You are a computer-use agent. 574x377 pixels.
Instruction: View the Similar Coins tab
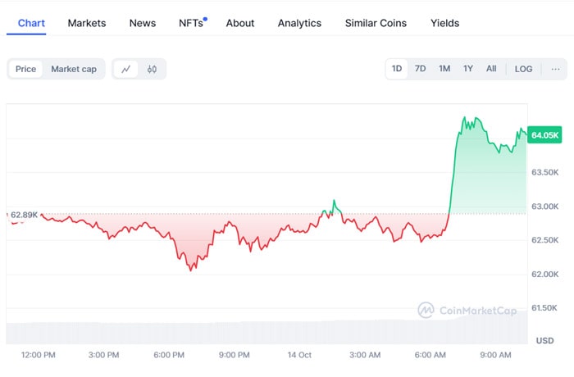tap(376, 23)
